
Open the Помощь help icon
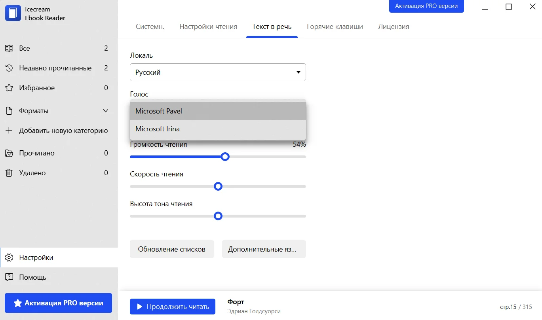click(x=9, y=277)
